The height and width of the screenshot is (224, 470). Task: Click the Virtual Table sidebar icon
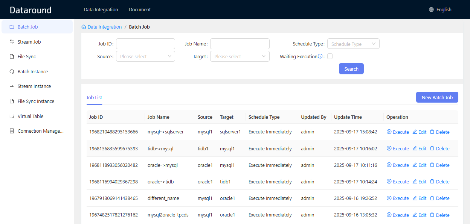[12, 116]
